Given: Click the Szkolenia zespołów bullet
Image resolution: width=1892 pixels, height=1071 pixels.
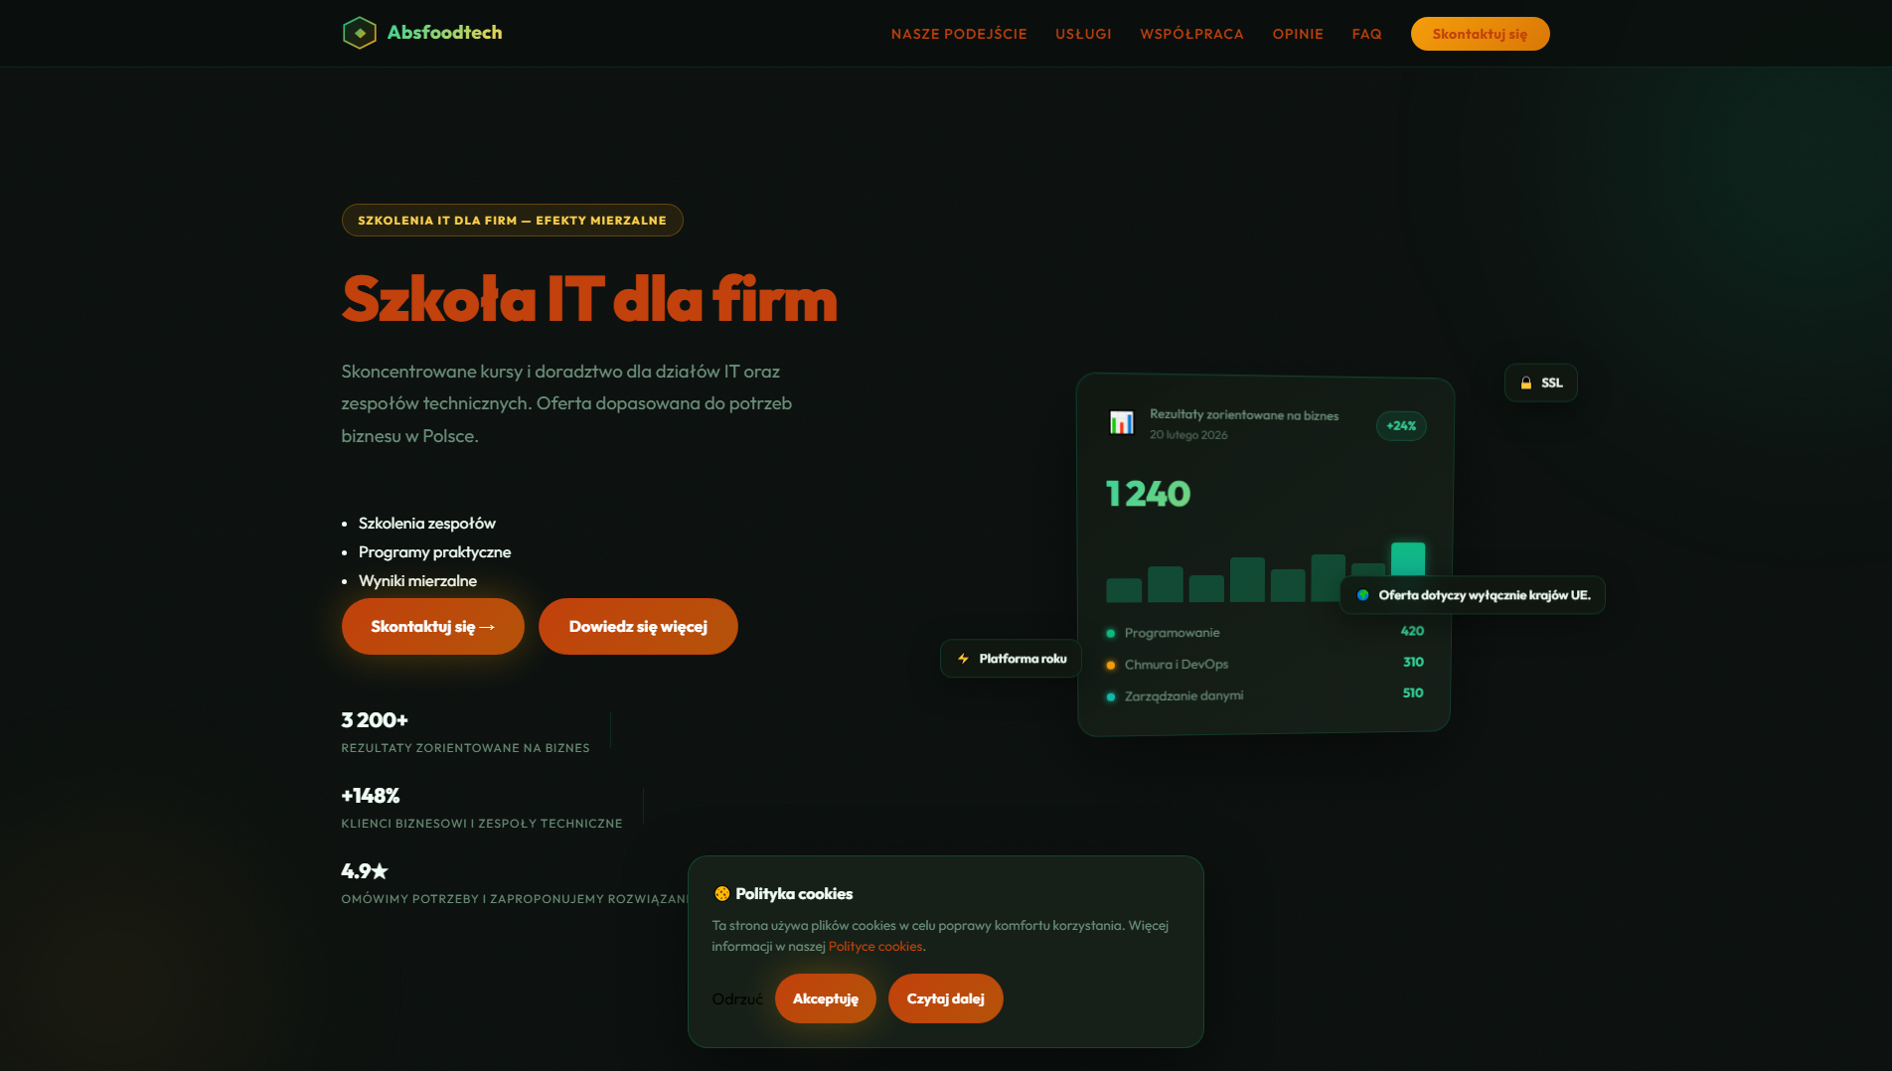Looking at the screenshot, I should [x=426, y=524].
